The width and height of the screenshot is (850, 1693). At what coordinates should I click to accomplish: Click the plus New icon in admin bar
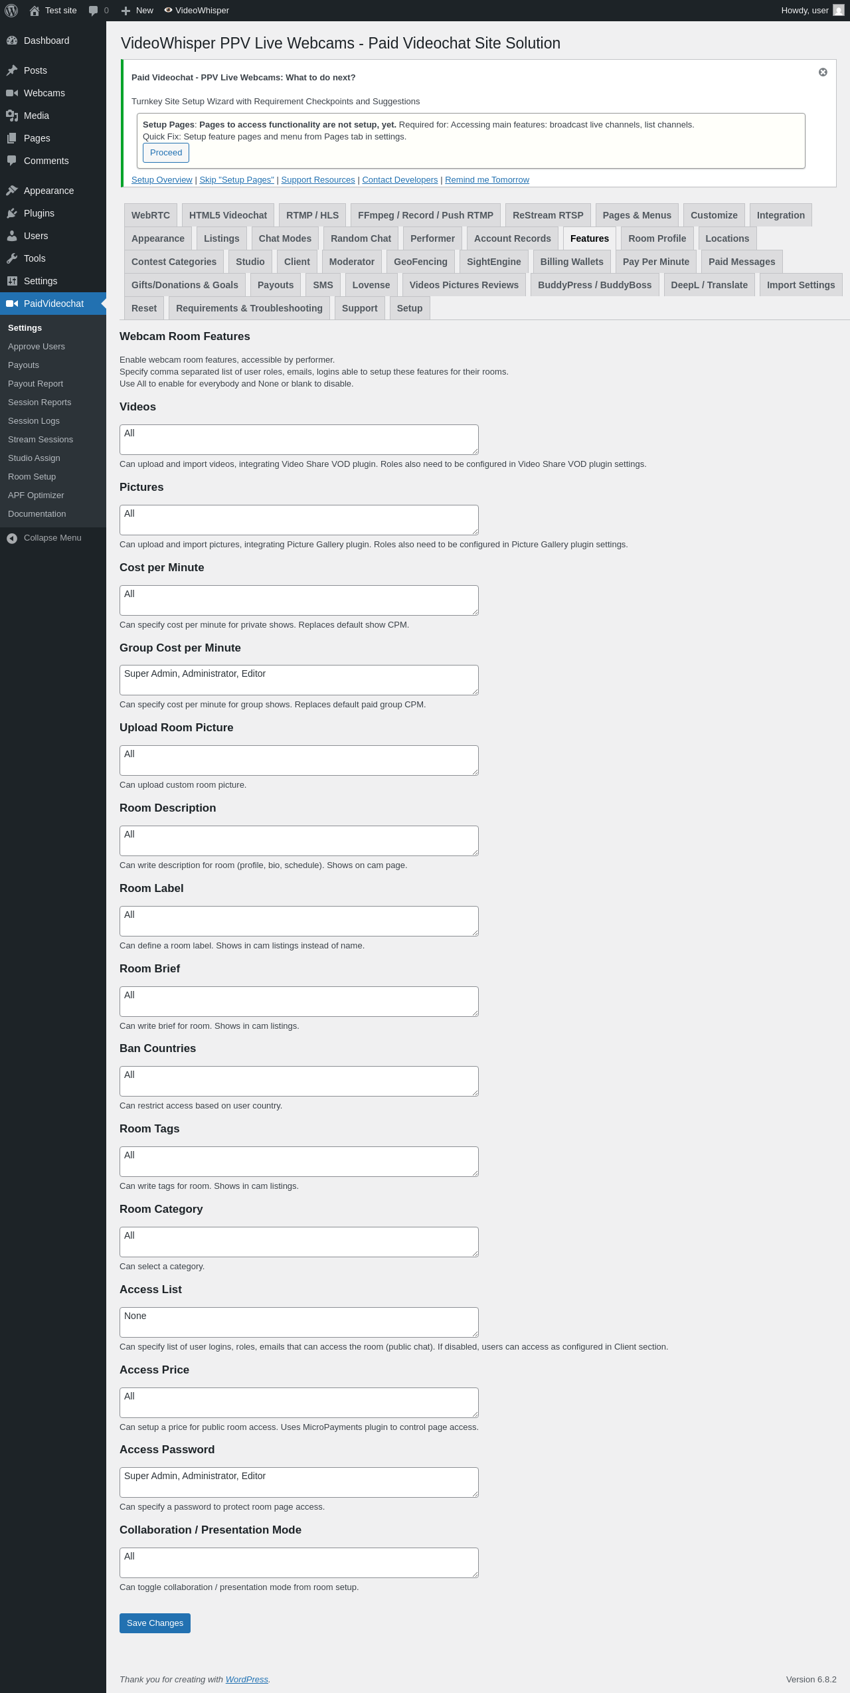(x=126, y=11)
